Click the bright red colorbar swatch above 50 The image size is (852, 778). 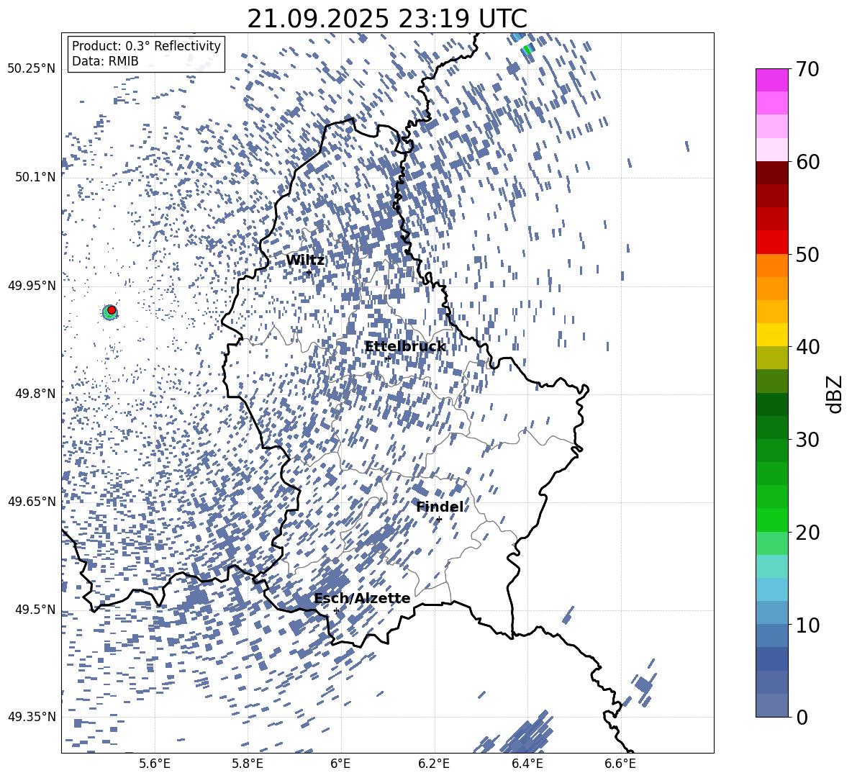(x=771, y=243)
